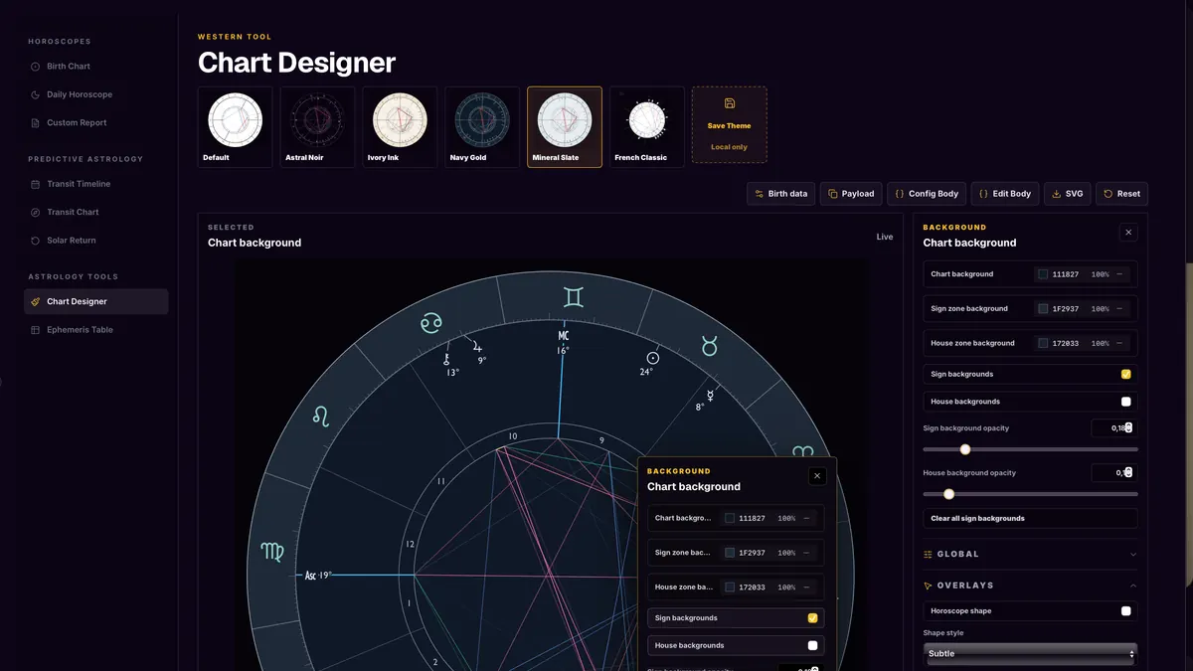Select the Astral Noir theme
Image resolution: width=1193 pixels, height=671 pixels.
317,127
